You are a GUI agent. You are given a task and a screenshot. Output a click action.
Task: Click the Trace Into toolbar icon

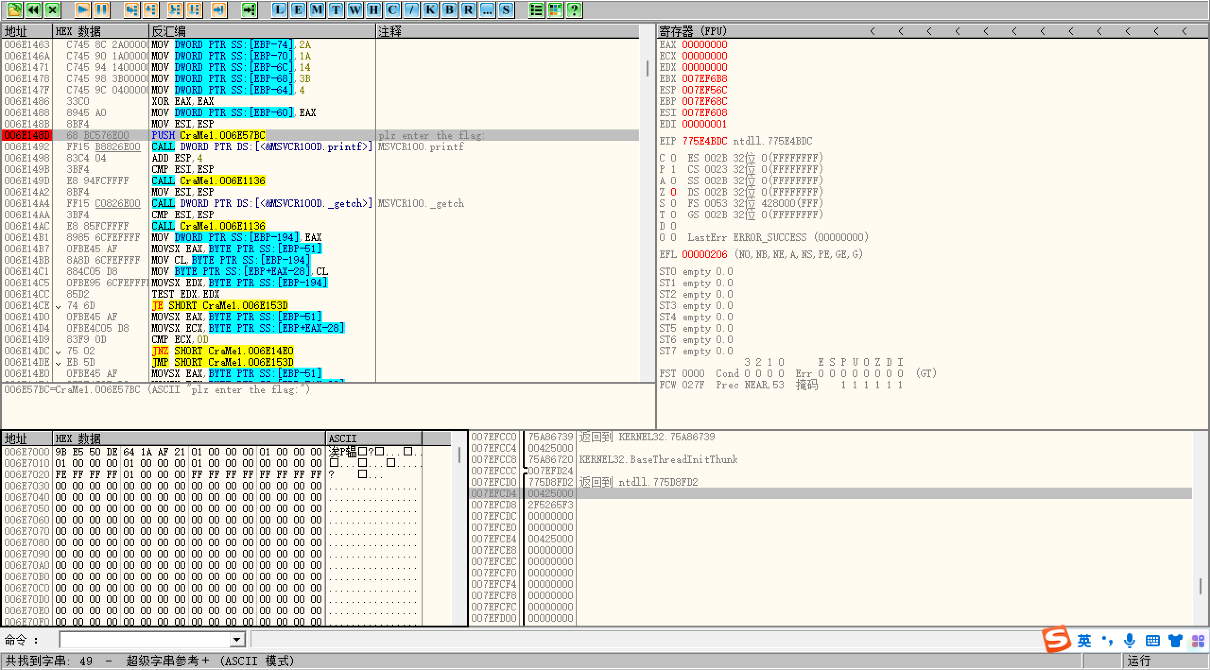click(175, 9)
